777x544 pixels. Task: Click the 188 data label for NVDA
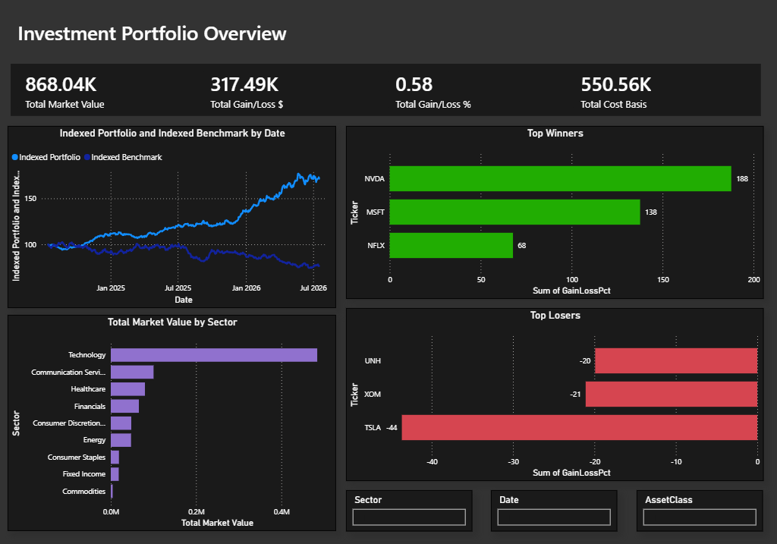[x=742, y=179]
